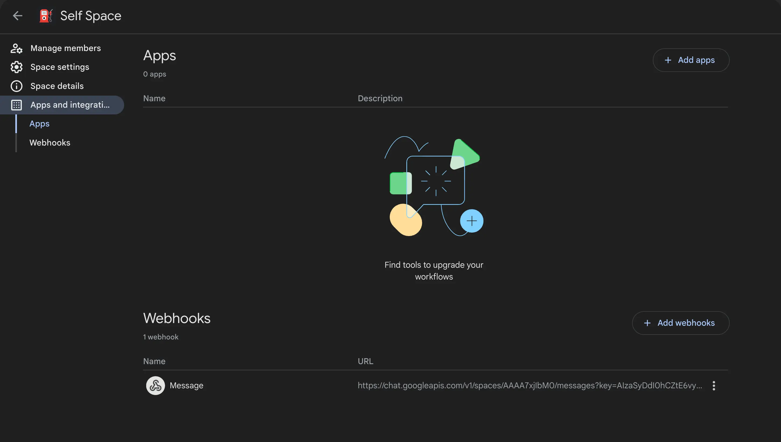Viewport: 781px width, 442px height.
Task: Click the Message webhook avatar icon
Action: 156,386
